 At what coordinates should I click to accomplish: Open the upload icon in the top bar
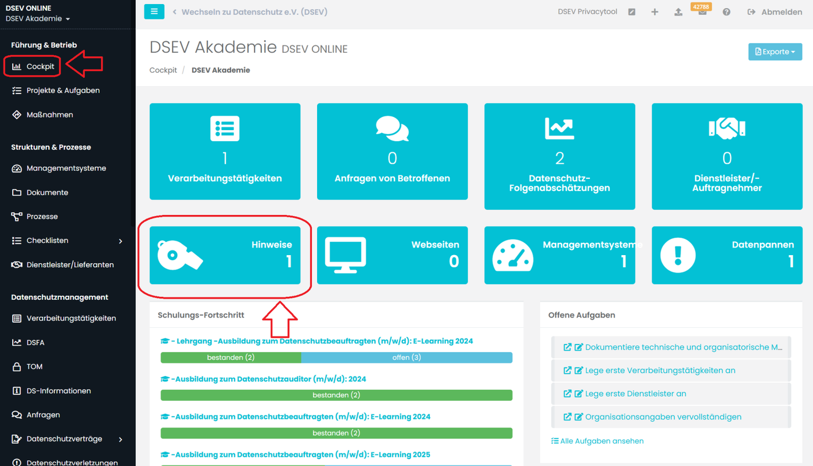pyautogui.click(x=678, y=12)
